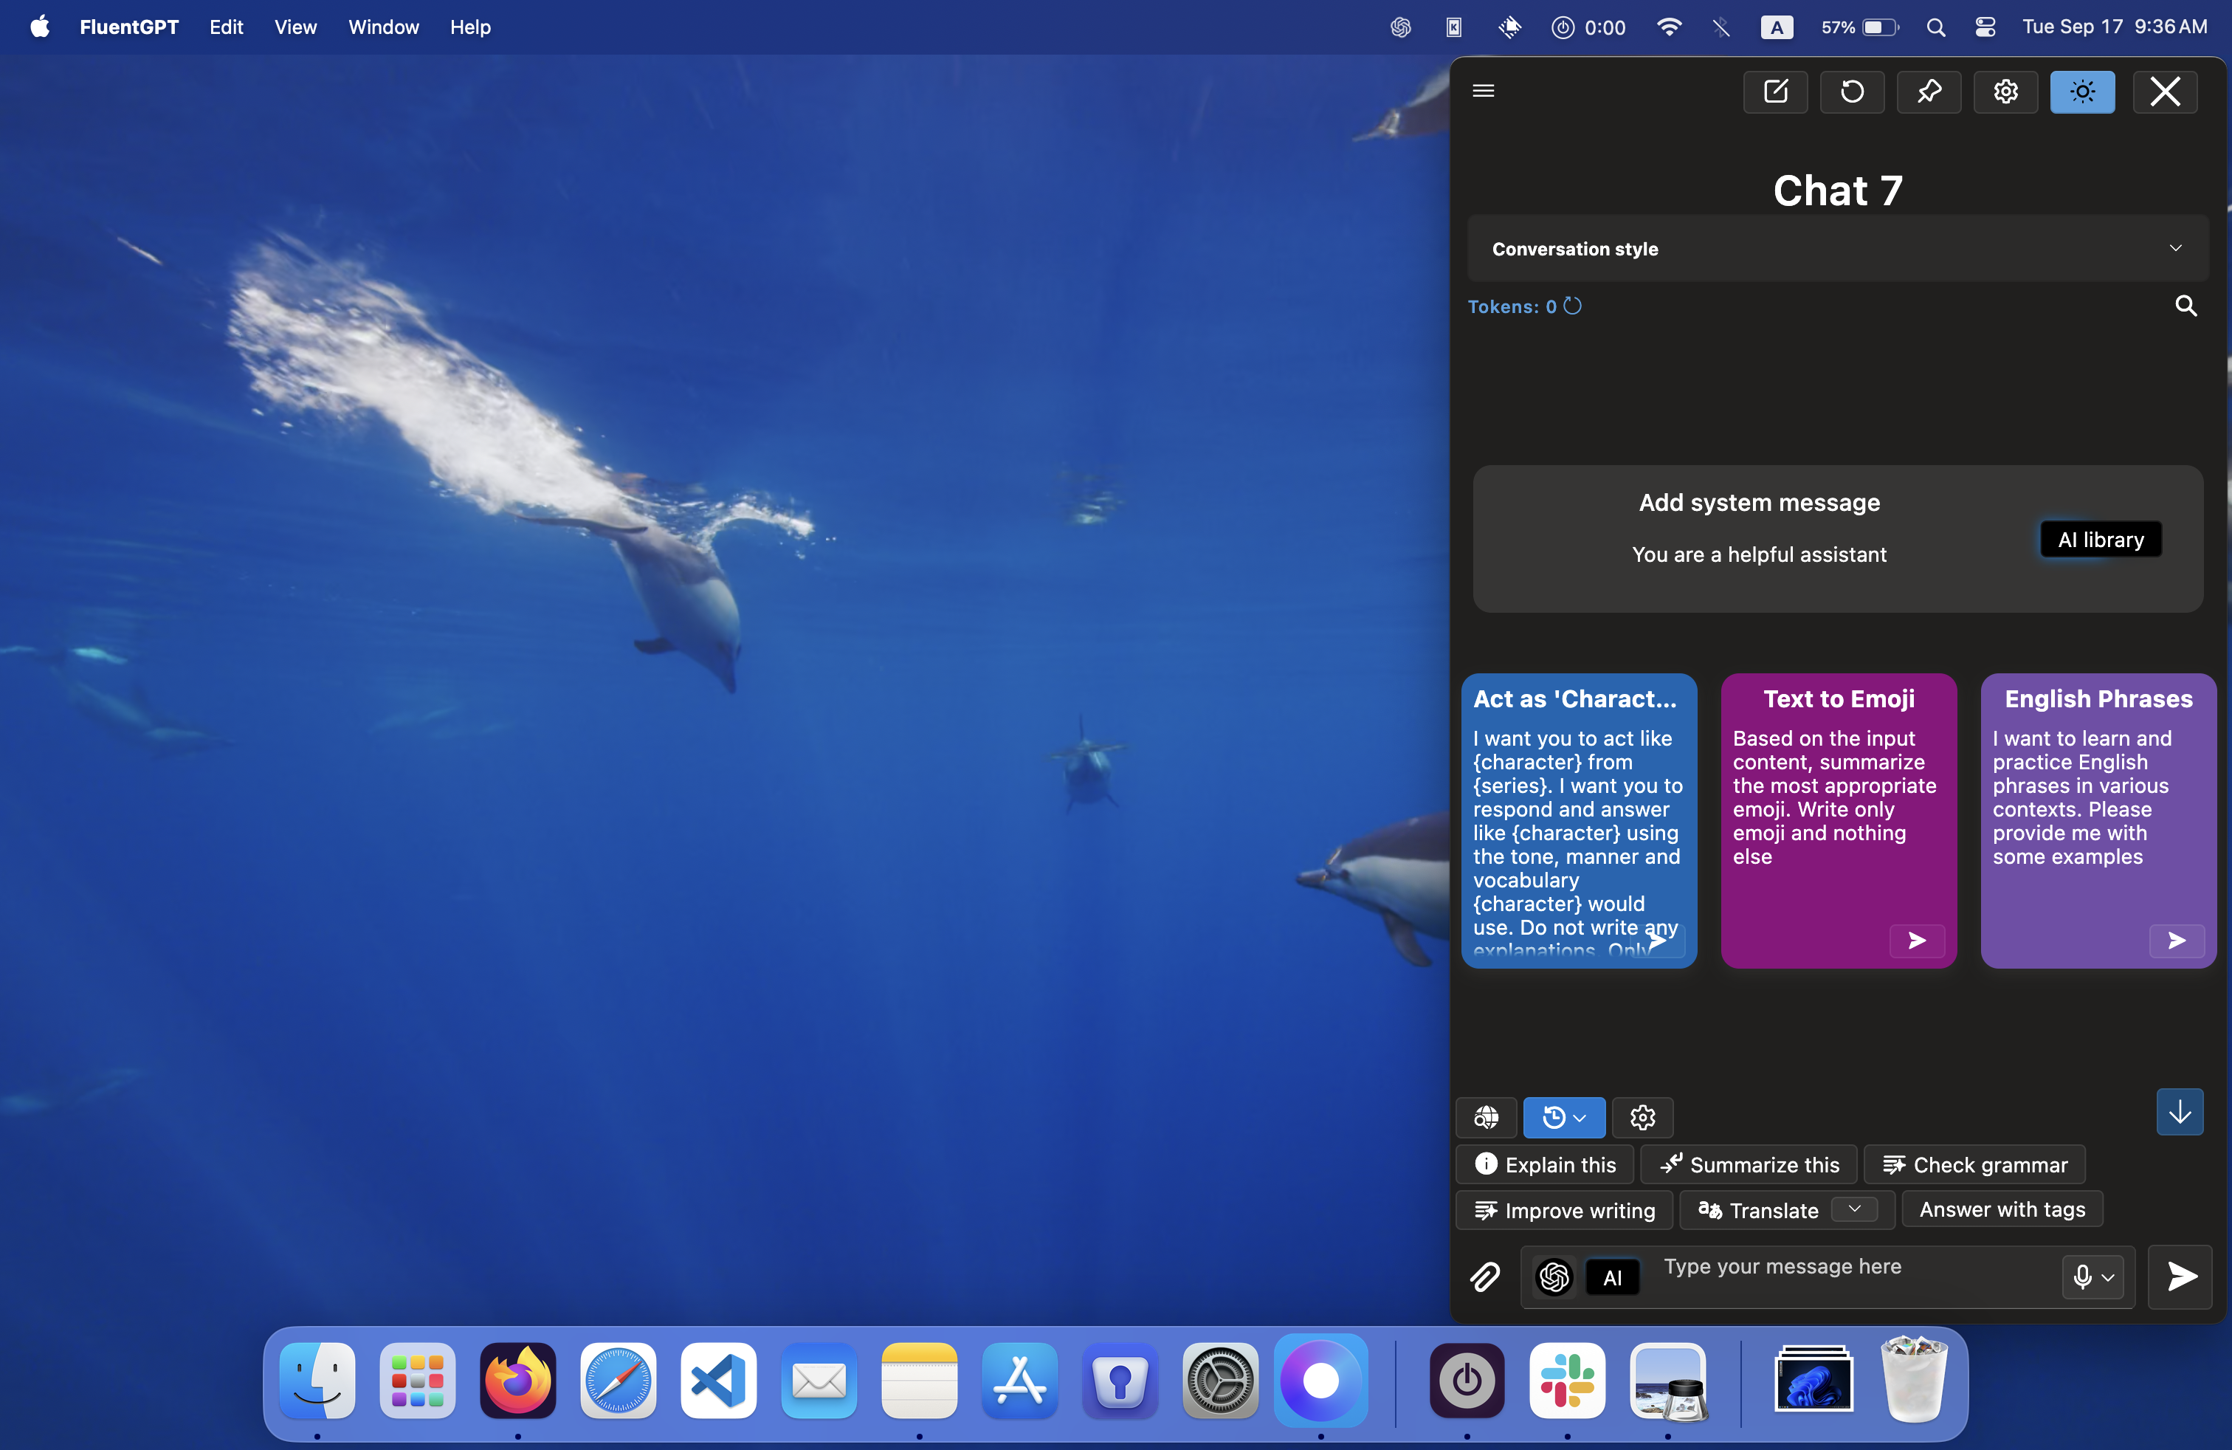2232x1450 pixels.
Task: Click the Check grammar button
Action: (1974, 1164)
